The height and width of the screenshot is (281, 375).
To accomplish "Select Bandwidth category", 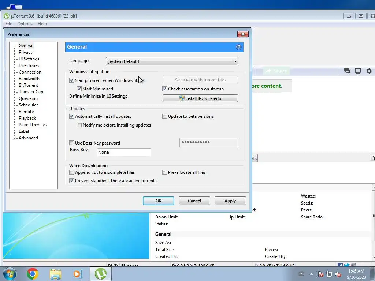I will click(29, 79).
